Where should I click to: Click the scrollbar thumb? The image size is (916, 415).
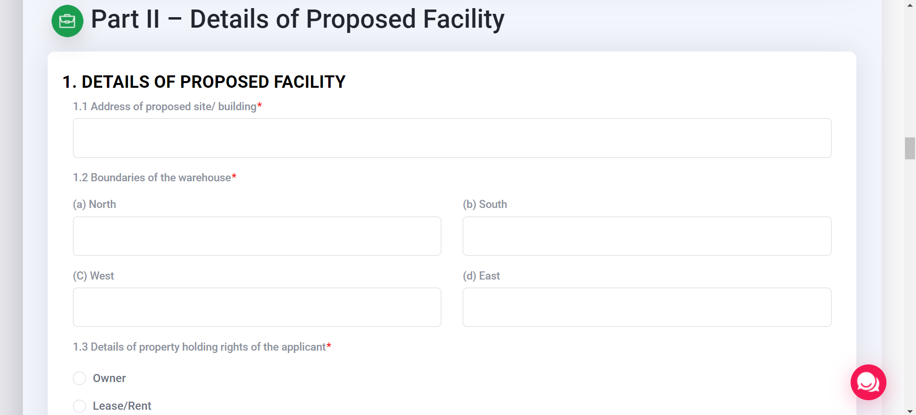coord(909,148)
